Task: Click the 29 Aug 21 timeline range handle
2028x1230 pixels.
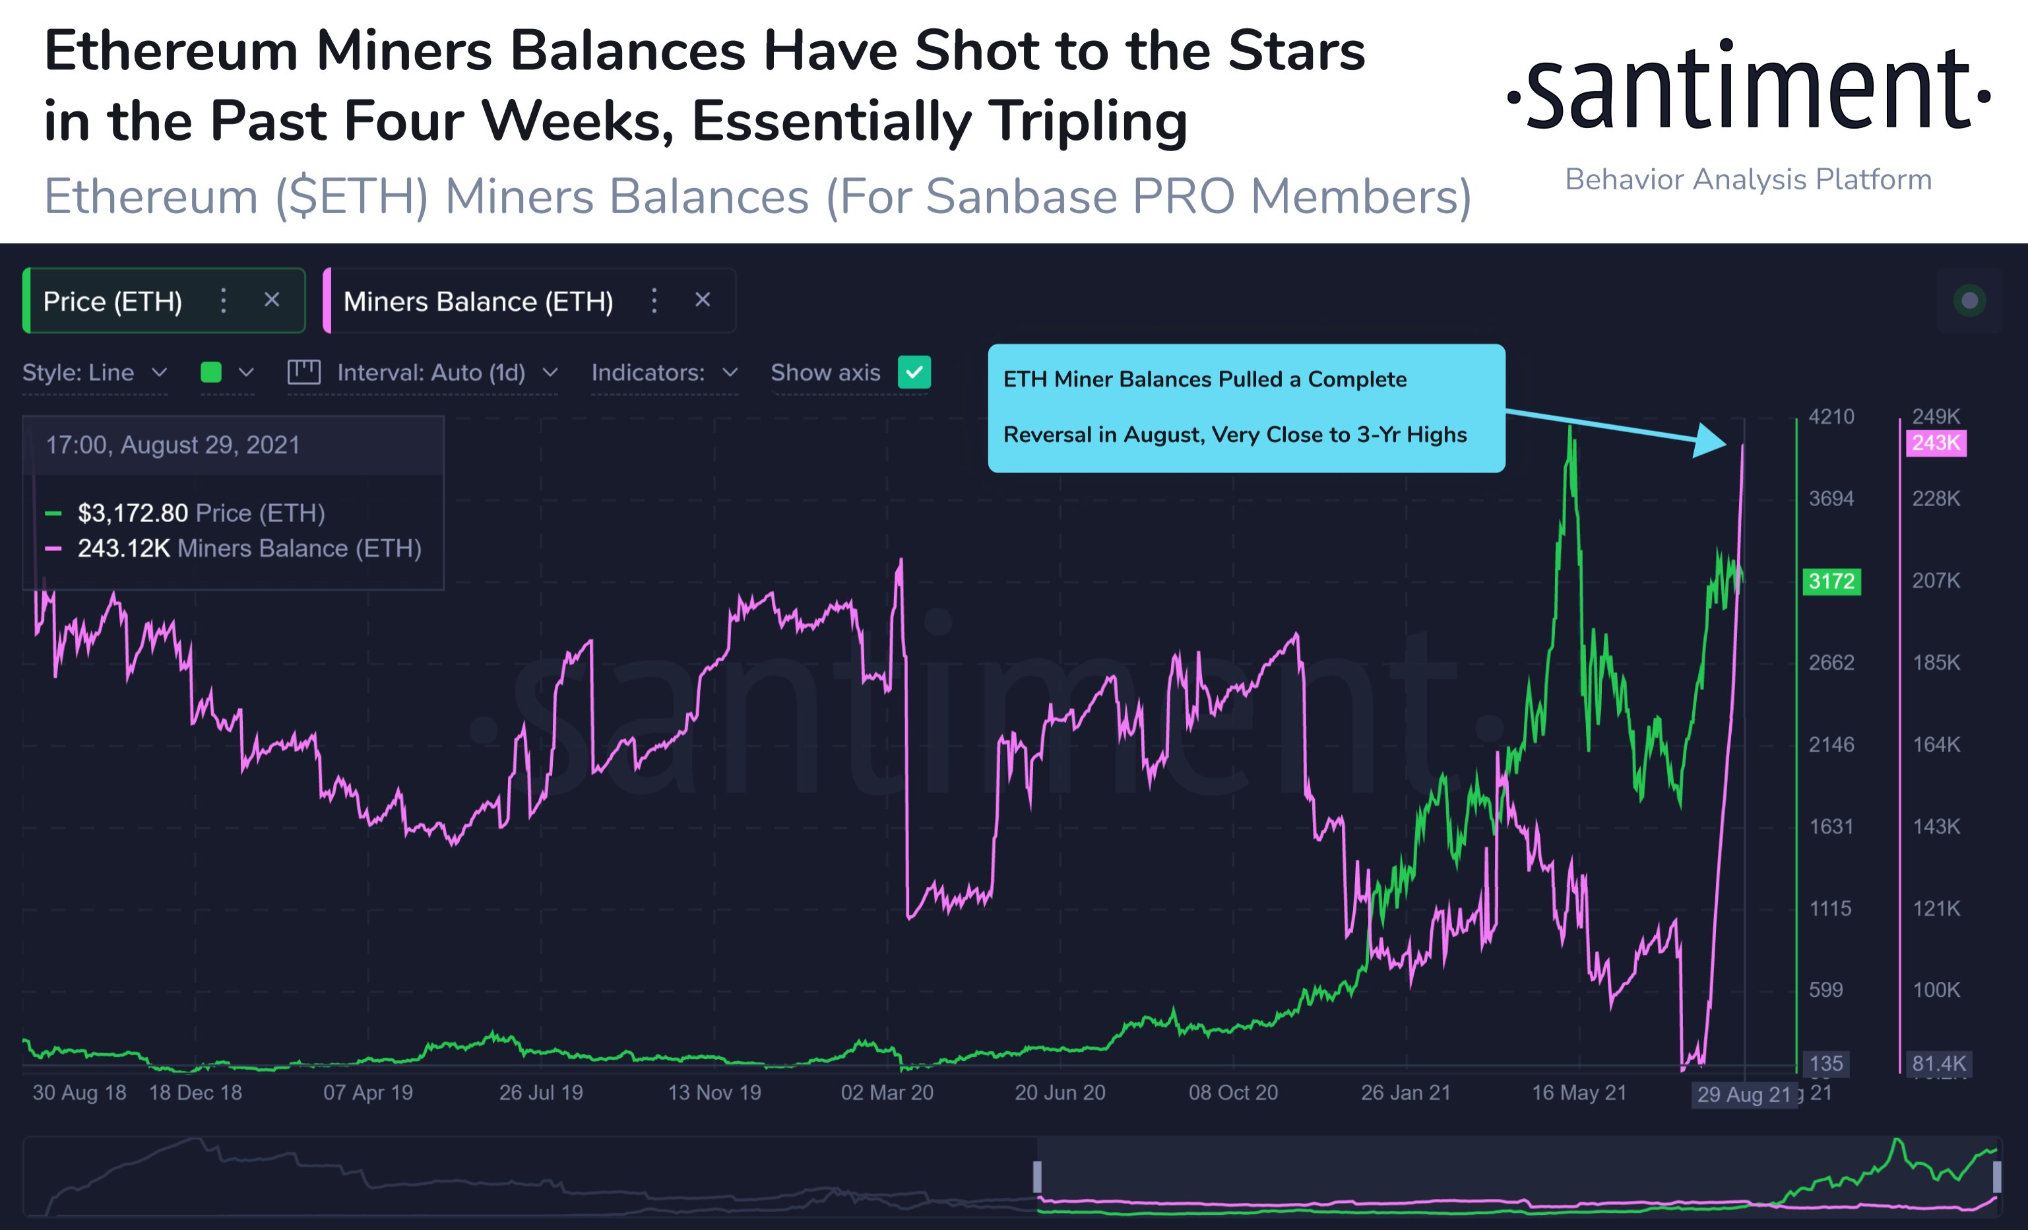Action: pos(1745,1095)
